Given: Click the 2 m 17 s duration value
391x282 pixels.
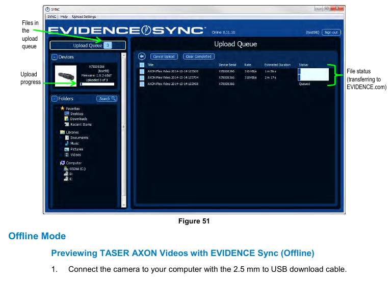Looking at the screenshot, I should (270, 78).
